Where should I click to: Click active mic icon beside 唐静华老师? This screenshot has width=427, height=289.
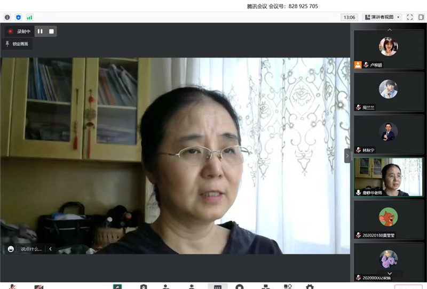pyautogui.click(x=358, y=192)
